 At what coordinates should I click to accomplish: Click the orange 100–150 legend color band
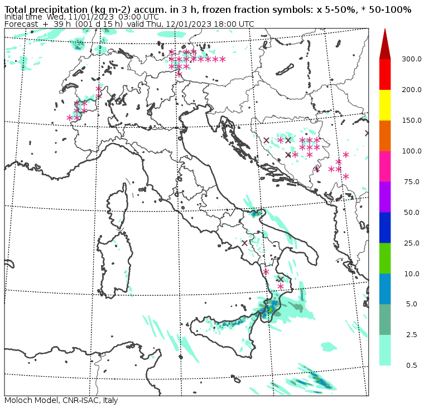[385, 136]
